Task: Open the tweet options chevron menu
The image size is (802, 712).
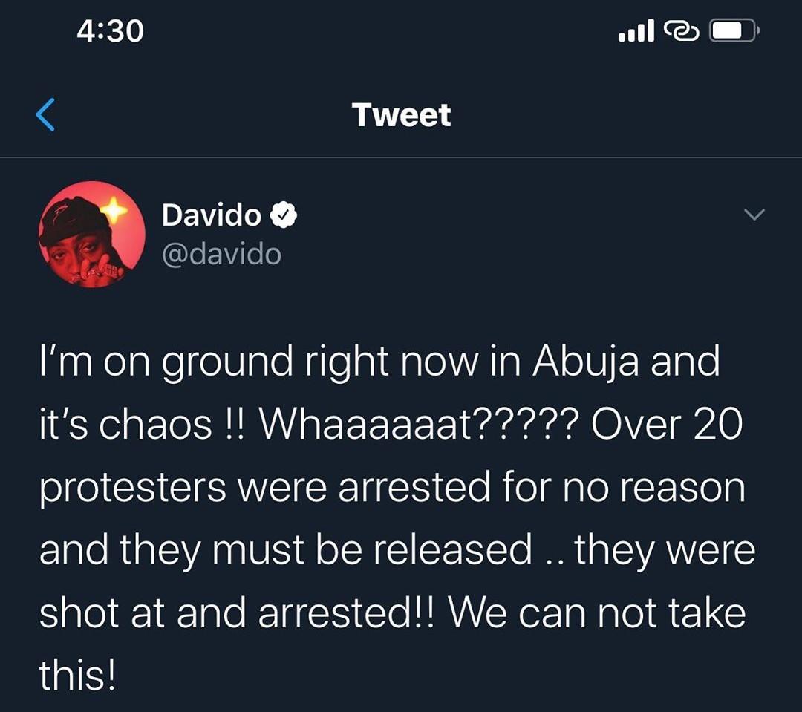Action: pos(754,215)
